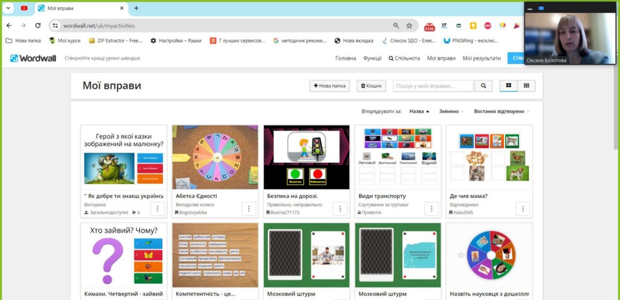Go back to the previous page

[9, 26]
